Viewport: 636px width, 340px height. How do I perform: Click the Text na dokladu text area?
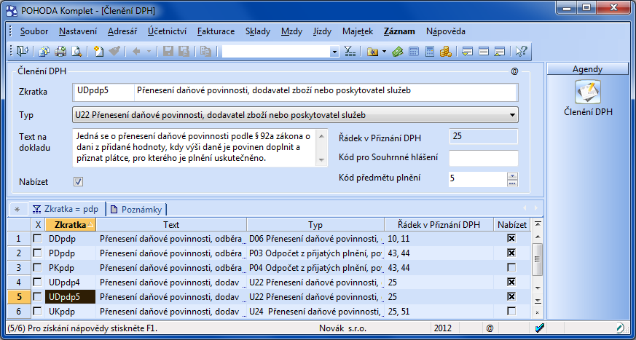click(x=195, y=148)
